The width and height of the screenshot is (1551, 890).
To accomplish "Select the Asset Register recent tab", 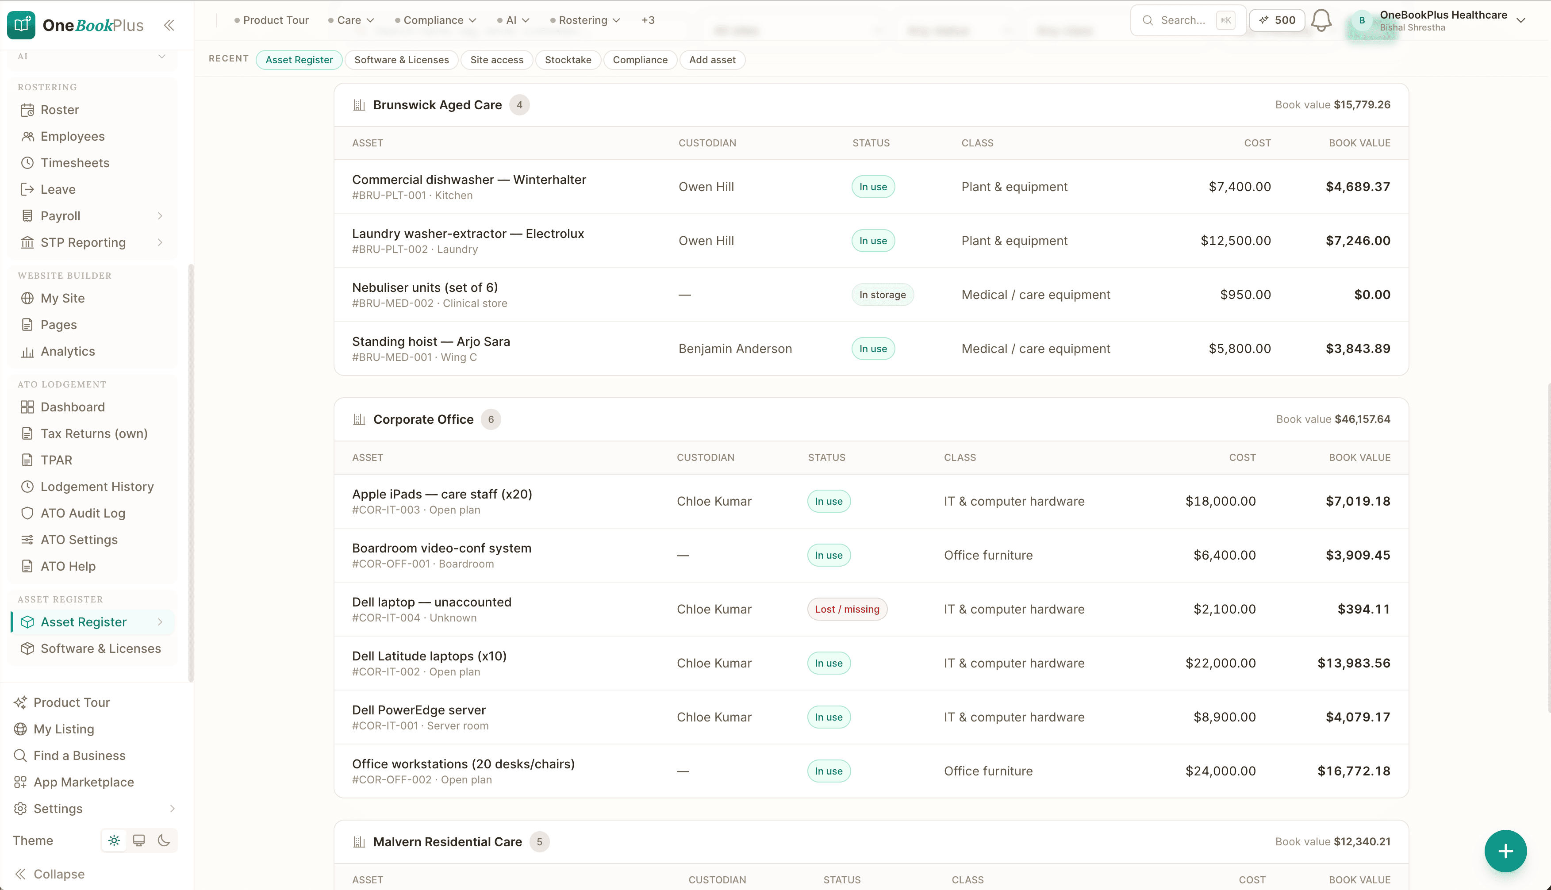I will (x=299, y=60).
